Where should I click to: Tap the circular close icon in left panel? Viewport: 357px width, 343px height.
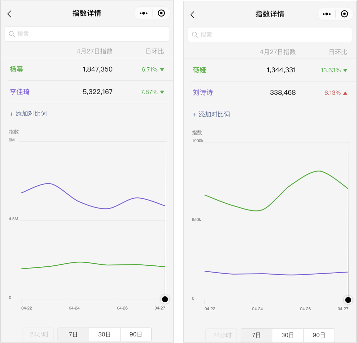(161, 13)
